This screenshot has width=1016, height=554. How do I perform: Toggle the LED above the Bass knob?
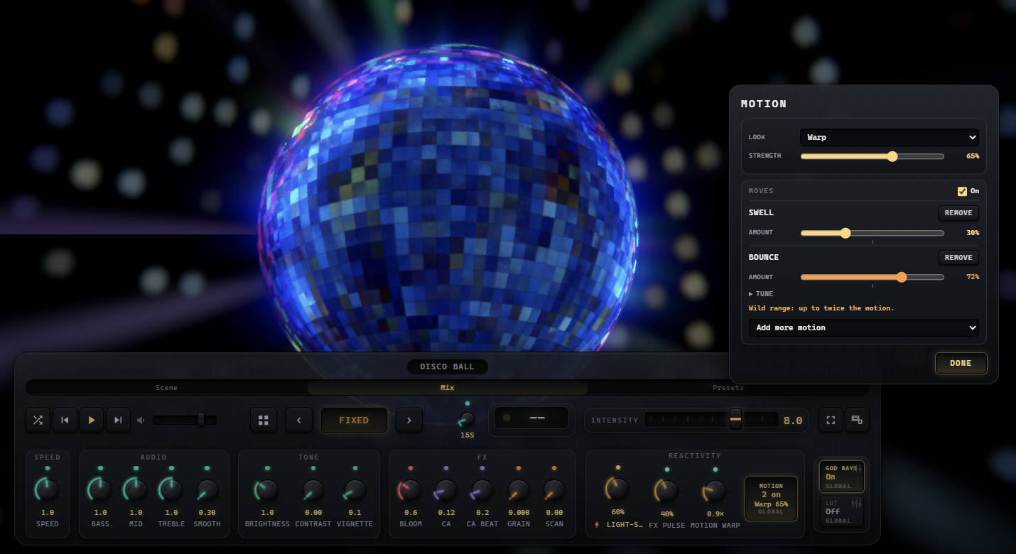click(100, 468)
